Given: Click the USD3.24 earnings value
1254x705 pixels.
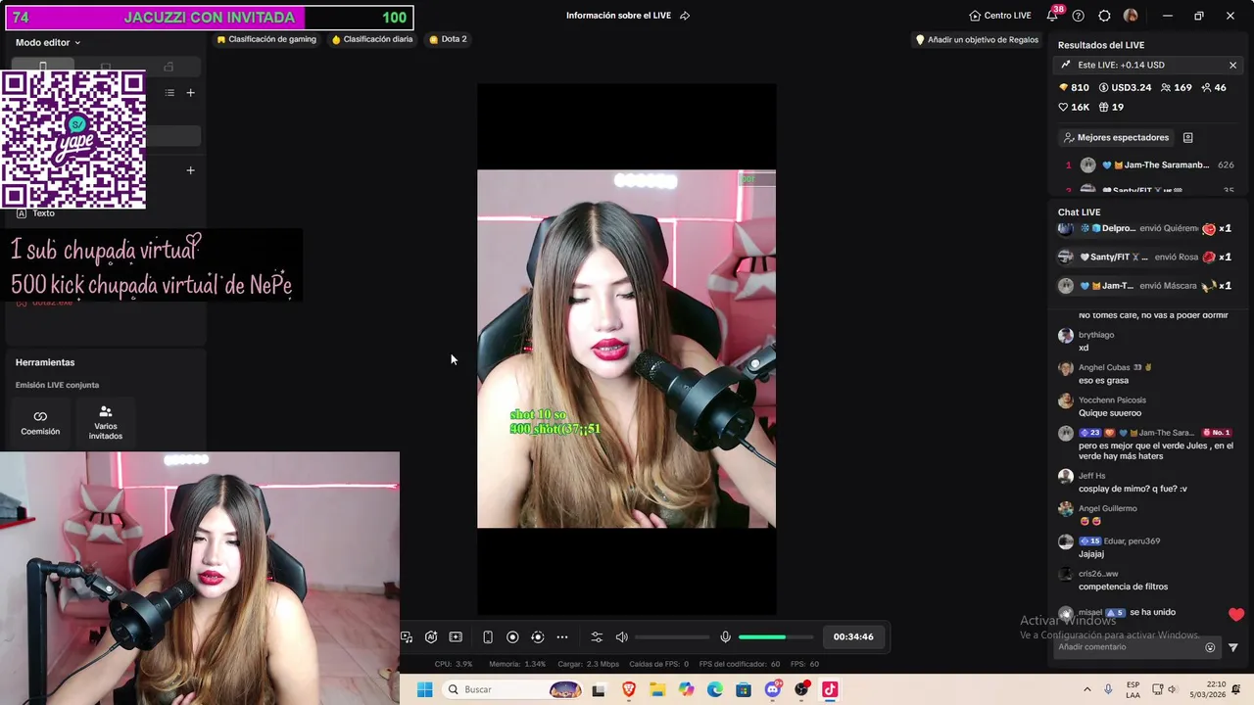Looking at the screenshot, I should [1124, 87].
